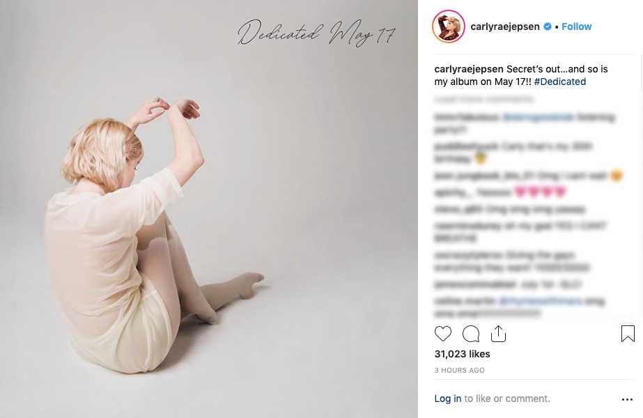643x418 pixels.
Task: Open the #Dedicated hashtag
Action: [x=560, y=82]
